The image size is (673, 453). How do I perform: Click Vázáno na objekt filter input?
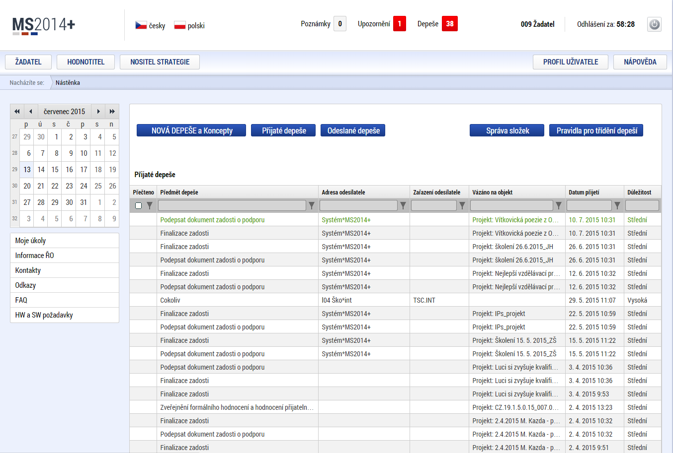pyautogui.click(x=511, y=205)
